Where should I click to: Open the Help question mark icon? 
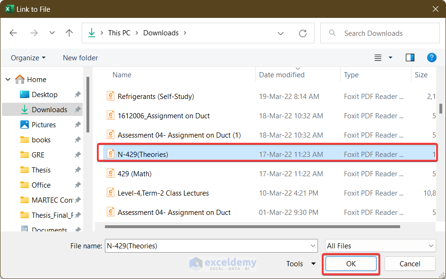click(x=431, y=57)
